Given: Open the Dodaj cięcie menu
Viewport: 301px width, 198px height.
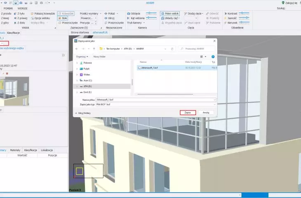Looking at the screenshot, I should coord(193,14).
